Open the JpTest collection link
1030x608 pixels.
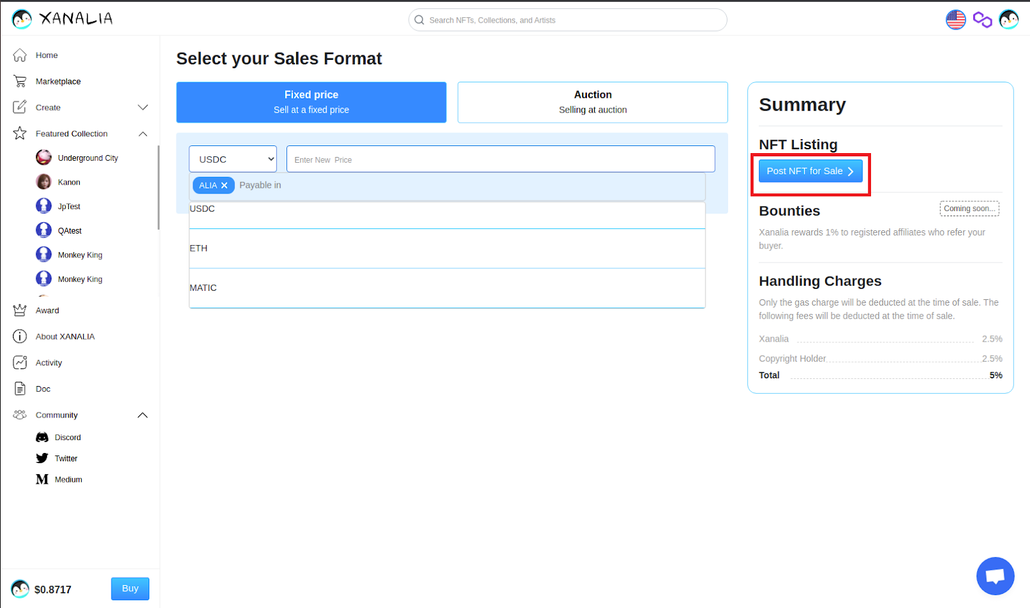tap(69, 207)
